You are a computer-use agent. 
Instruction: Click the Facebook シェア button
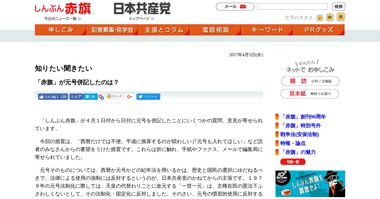(76, 97)
